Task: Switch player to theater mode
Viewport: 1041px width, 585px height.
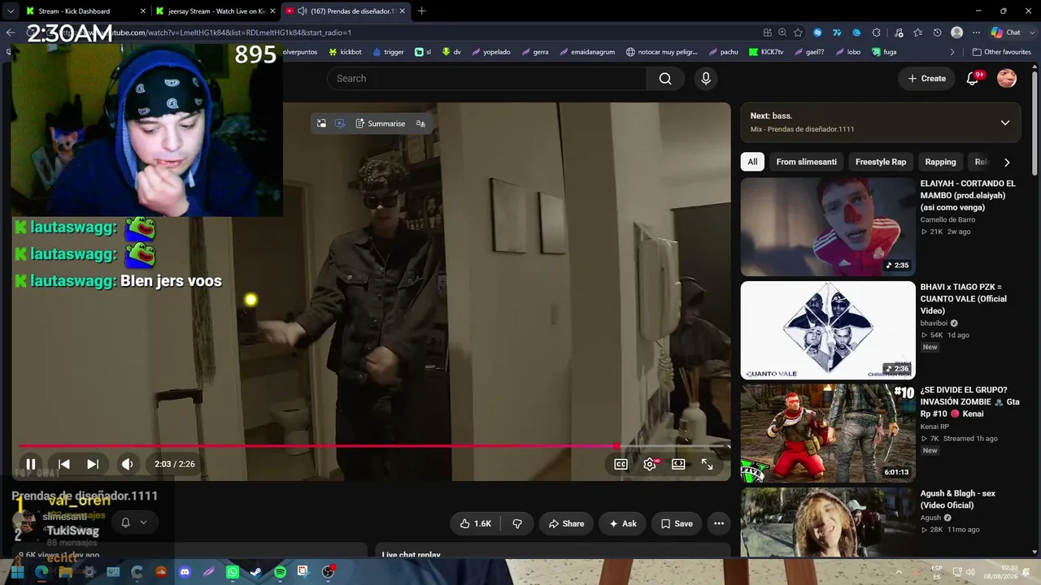Action: point(678,464)
